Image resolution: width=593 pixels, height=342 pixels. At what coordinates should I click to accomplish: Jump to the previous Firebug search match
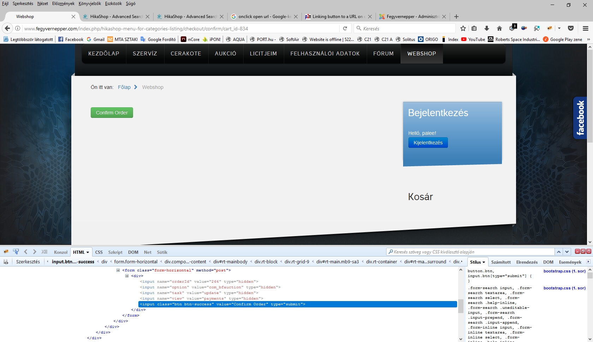coord(559,252)
